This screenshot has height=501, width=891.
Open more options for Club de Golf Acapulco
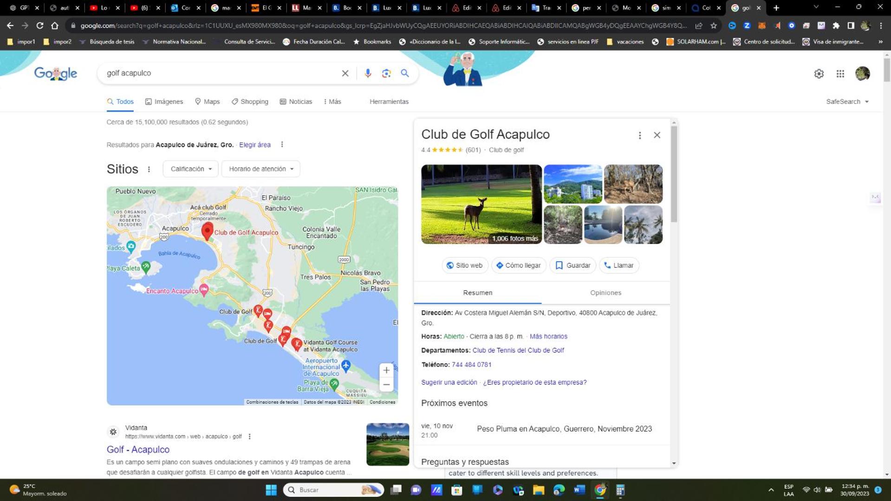pyautogui.click(x=640, y=135)
